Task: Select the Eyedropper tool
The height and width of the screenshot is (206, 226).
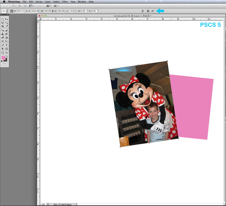Action: (6, 26)
